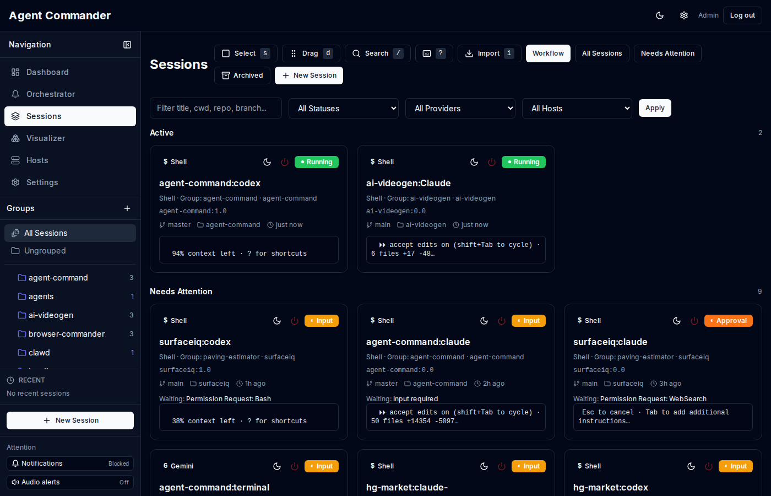Toggle Audio alerts off switch
Screen dimensions: 771x496
click(70, 482)
